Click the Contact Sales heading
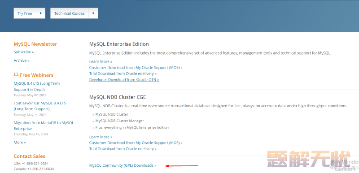Screen dimensions: 359x173 pyautogui.click(x=29, y=156)
